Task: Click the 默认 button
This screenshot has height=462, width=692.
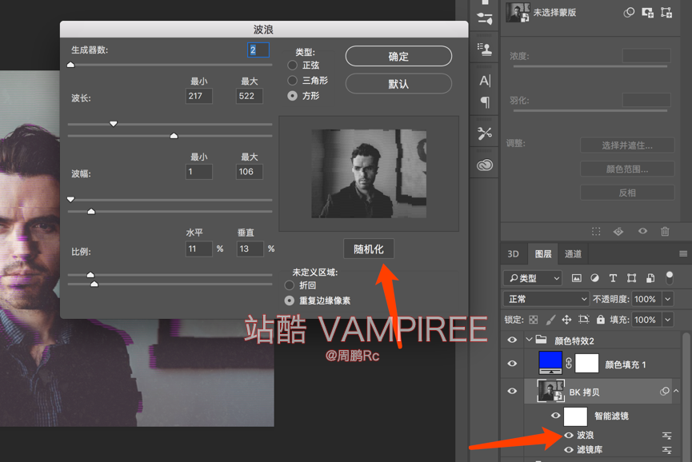Action: tap(398, 84)
